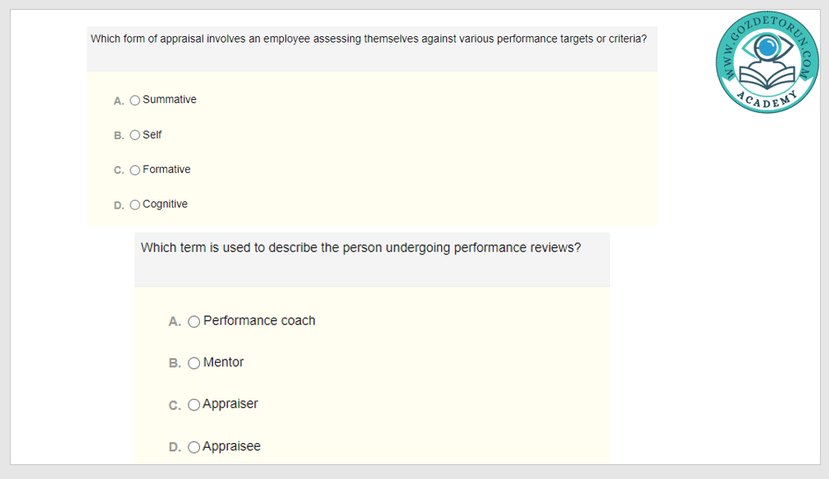Select the Appraisee radio button
This screenshot has height=479, width=829.
194,447
